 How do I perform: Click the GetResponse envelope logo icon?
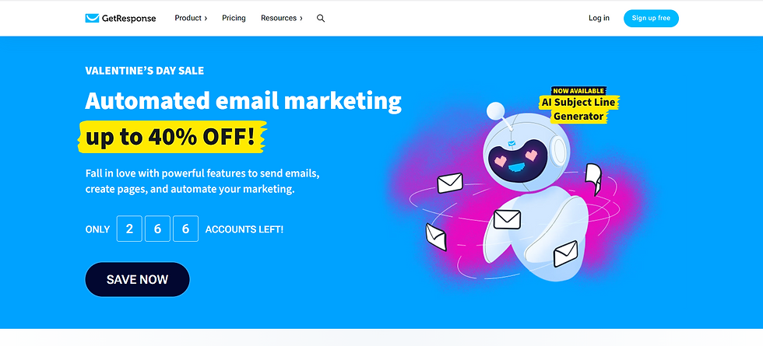click(x=92, y=18)
